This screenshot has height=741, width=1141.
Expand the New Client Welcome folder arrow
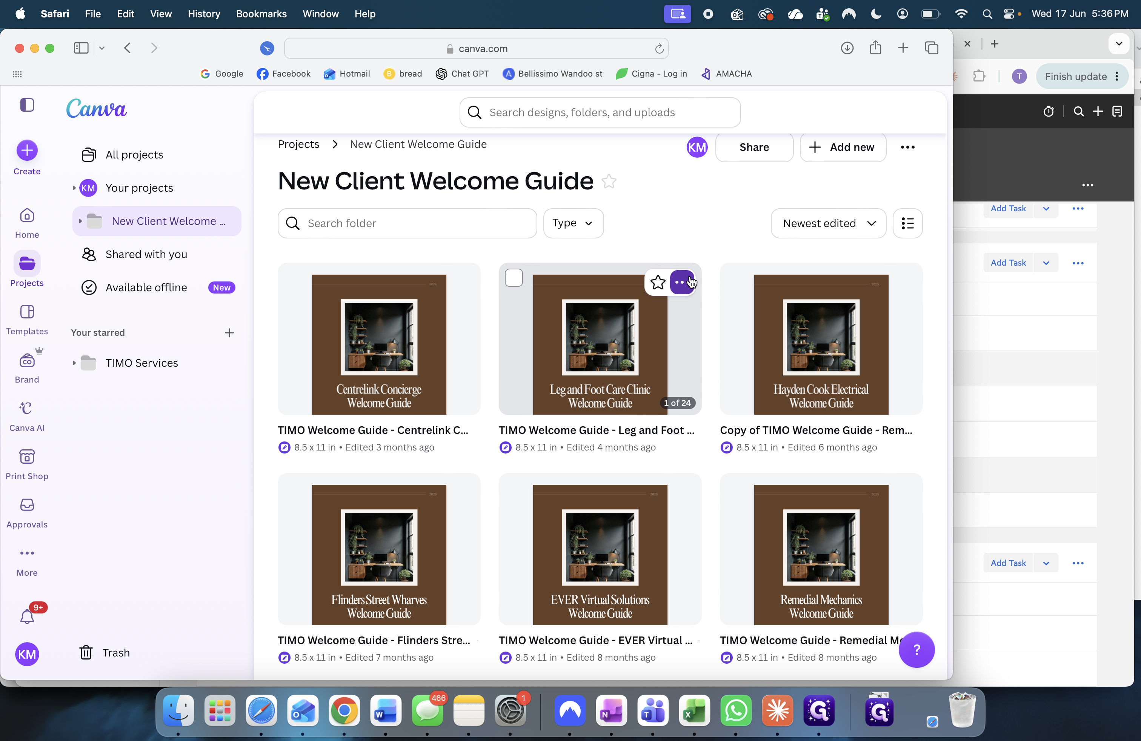tap(80, 221)
